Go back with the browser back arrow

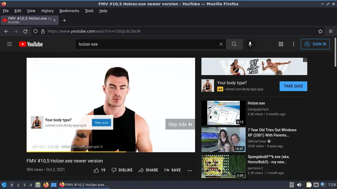[6, 31]
